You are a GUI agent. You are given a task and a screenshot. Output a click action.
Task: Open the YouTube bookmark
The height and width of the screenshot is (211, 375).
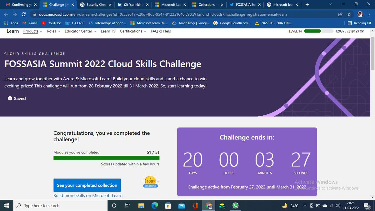pyautogui.click(x=52, y=23)
